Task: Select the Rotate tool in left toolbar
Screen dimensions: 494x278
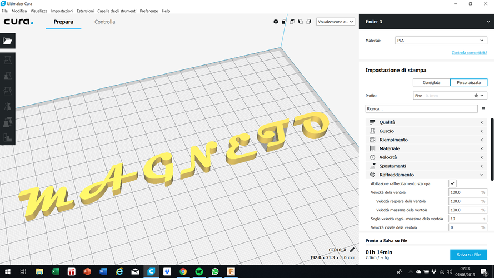Action: tap(8, 91)
